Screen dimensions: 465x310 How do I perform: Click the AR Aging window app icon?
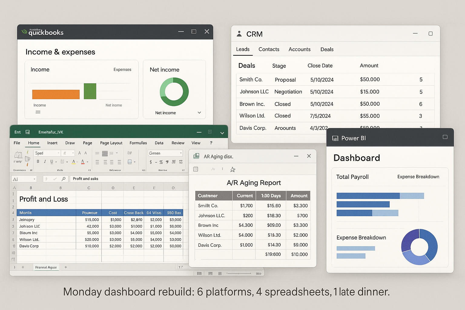point(196,156)
